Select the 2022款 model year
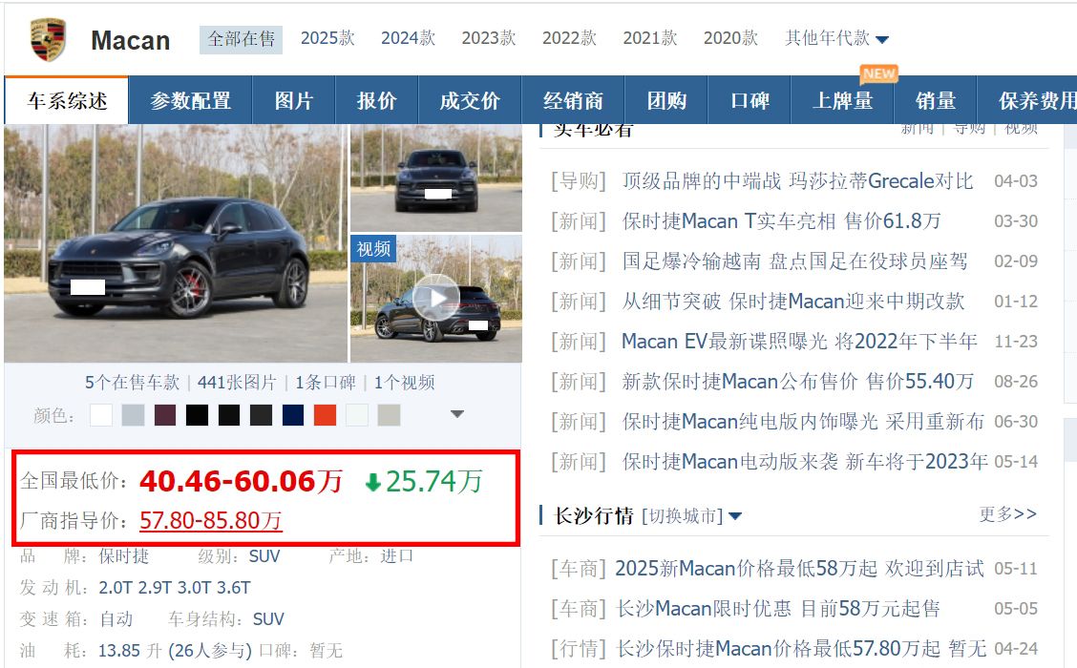 click(569, 38)
